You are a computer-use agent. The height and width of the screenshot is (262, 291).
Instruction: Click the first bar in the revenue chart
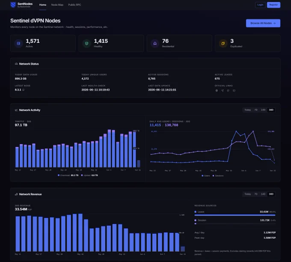(18, 234)
